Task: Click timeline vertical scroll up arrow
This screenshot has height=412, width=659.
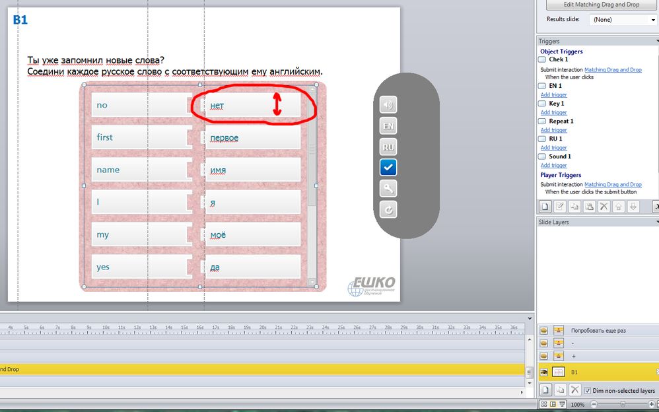Action: tap(530, 339)
